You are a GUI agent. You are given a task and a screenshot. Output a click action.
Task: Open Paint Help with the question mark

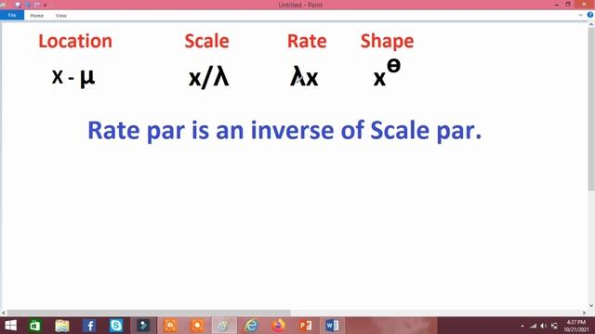[x=590, y=15]
